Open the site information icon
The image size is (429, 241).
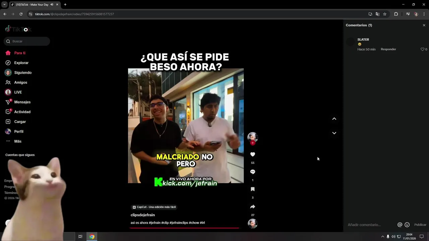point(30,14)
